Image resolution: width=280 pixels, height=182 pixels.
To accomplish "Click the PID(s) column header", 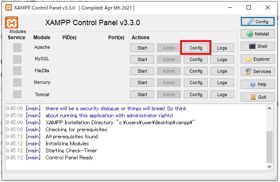I will tap(69, 38).
